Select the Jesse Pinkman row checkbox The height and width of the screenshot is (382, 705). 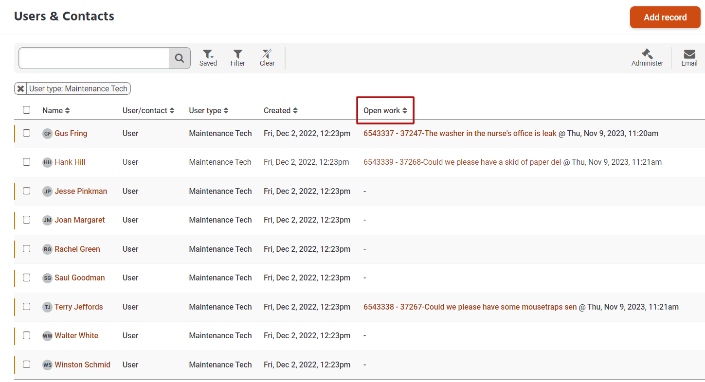[x=26, y=191]
